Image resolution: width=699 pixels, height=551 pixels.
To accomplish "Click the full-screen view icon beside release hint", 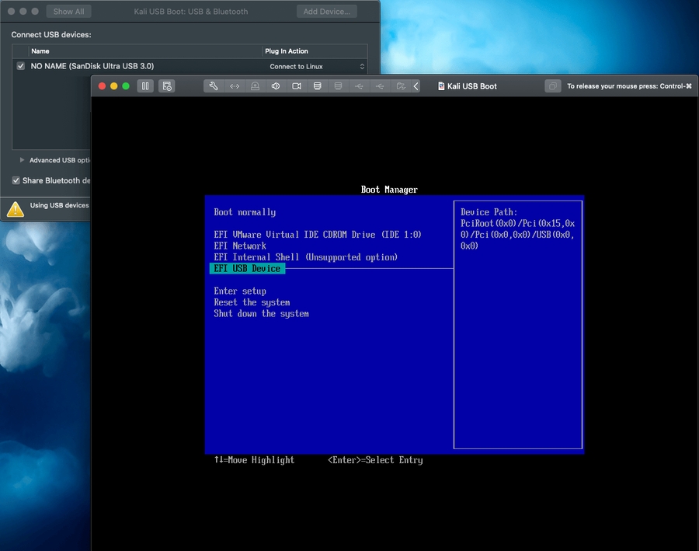I will (x=552, y=86).
